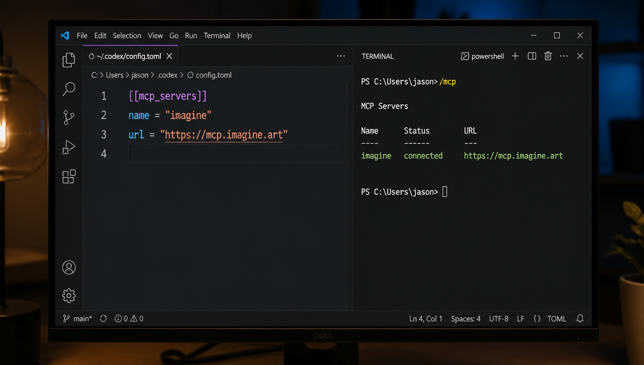Open errors and warnings count indicator

pos(129,319)
